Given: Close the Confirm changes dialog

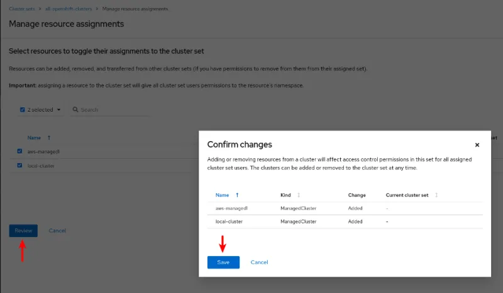Looking at the screenshot, I should click(x=477, y=145).
